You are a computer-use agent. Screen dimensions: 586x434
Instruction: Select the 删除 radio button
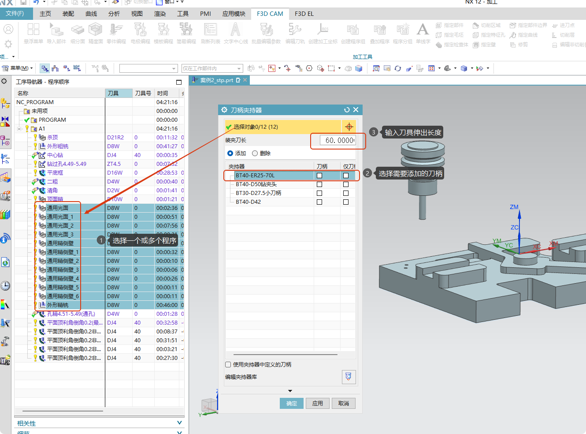(x=255, y=153)
